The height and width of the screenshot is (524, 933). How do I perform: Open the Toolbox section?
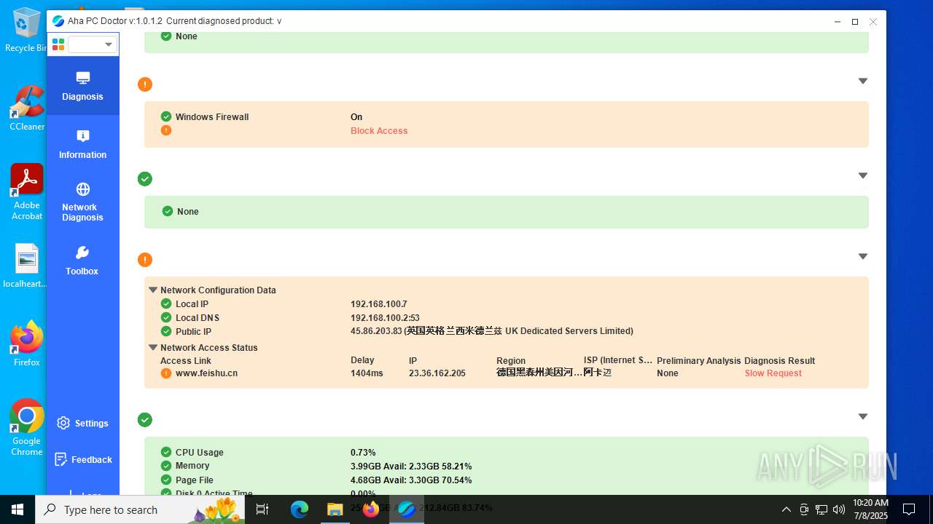click(82, 261)
